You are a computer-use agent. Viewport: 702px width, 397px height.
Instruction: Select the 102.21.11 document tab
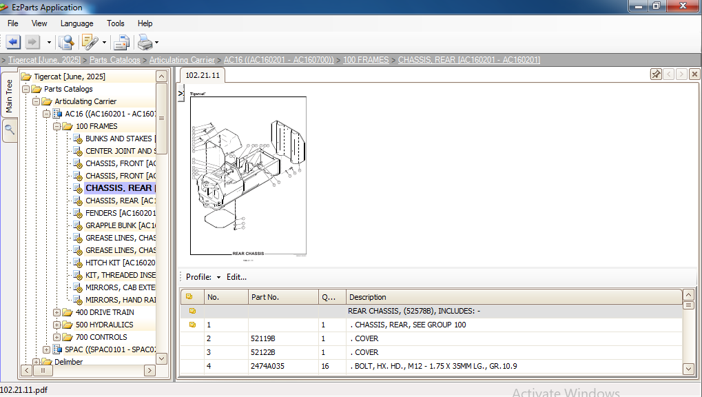click(203, 75)
